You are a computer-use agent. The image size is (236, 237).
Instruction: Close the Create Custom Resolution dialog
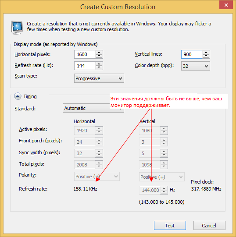(x=226, y=5)
